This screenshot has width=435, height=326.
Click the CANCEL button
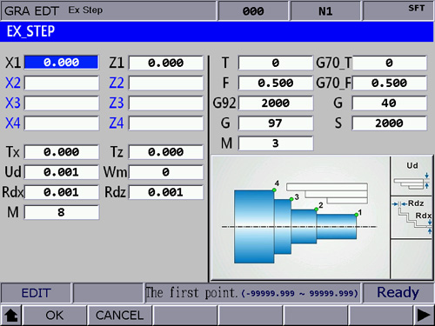pyautogui.click(x=119, y=316)
